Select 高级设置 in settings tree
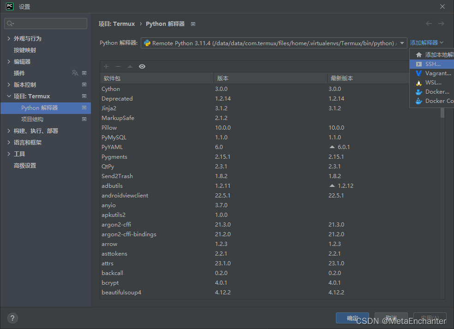 coord(25,165)
